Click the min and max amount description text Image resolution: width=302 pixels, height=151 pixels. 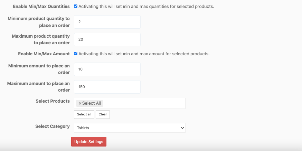pyautogui.click(x=144, y=54)
